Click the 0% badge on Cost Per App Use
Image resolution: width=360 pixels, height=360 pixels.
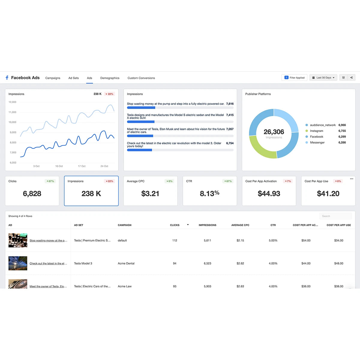tap(338, 181)
